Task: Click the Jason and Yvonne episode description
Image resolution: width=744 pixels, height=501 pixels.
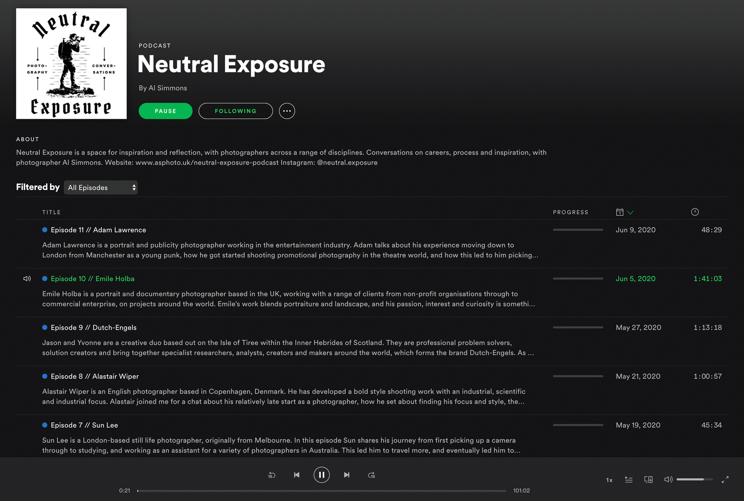Action: point(288,348)
